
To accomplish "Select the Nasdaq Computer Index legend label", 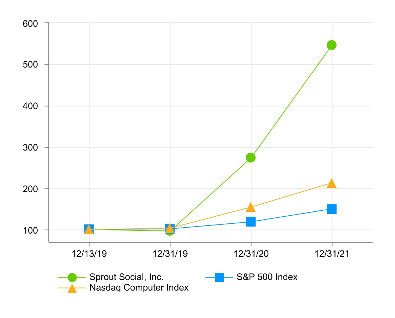I will pos(139,288).
